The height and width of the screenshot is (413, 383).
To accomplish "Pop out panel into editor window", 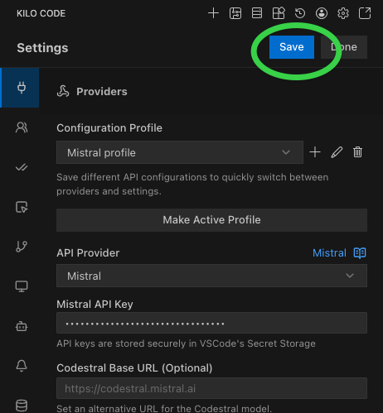I will (365, 13).
